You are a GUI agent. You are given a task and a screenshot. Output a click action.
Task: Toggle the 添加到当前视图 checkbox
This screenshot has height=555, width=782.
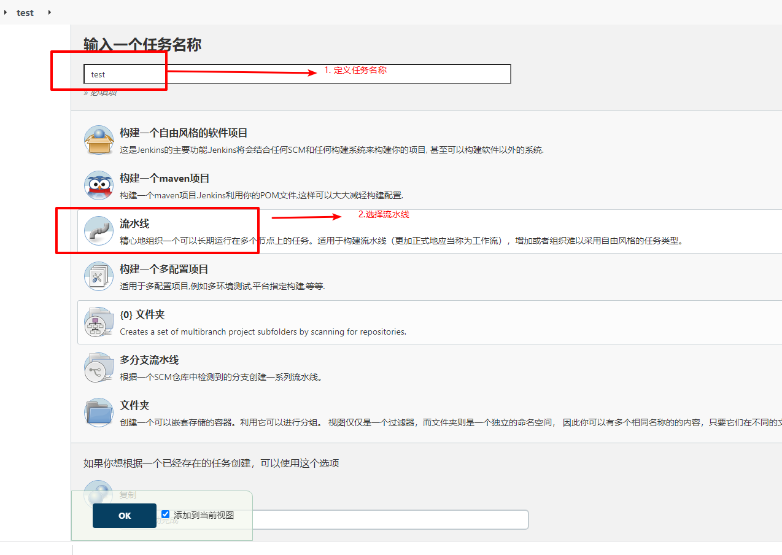(165, 514)
